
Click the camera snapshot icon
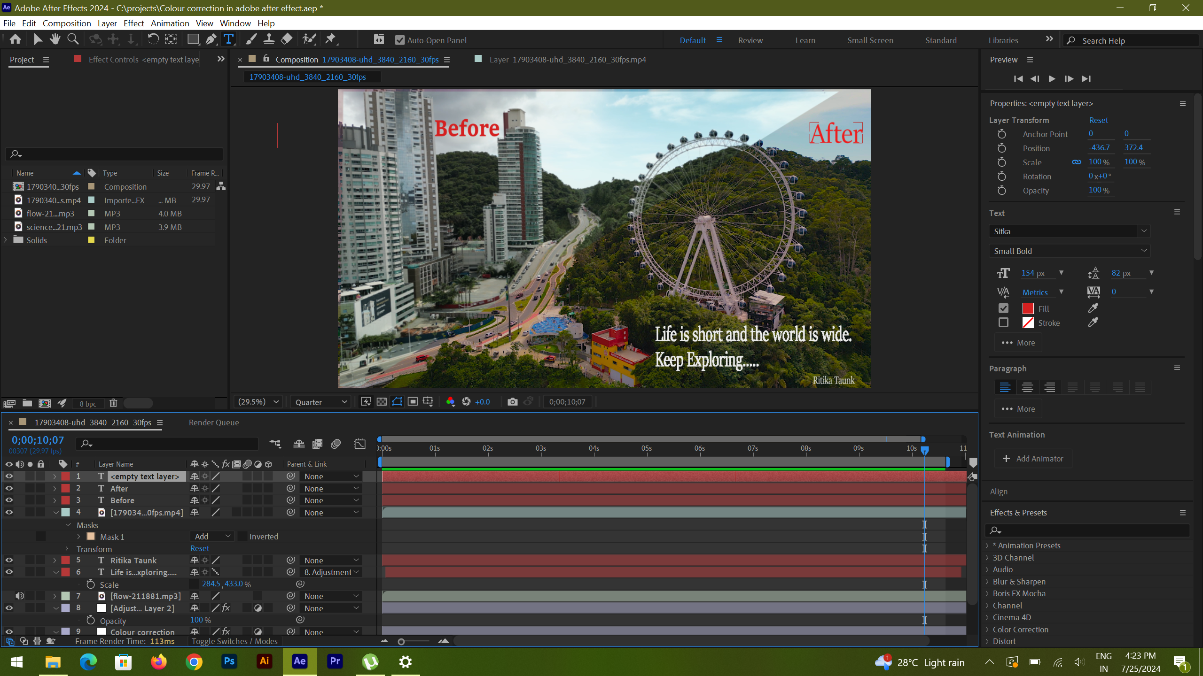tap(512, 402)
